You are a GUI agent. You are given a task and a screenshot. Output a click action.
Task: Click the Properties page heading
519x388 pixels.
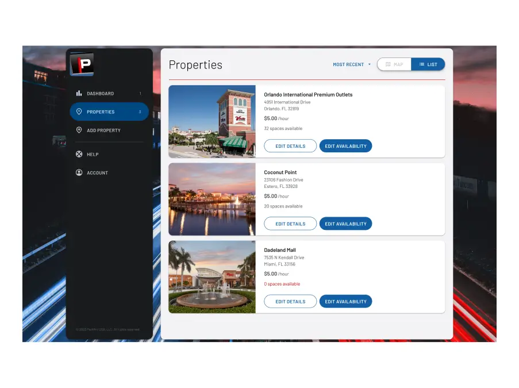coord(195,65)
